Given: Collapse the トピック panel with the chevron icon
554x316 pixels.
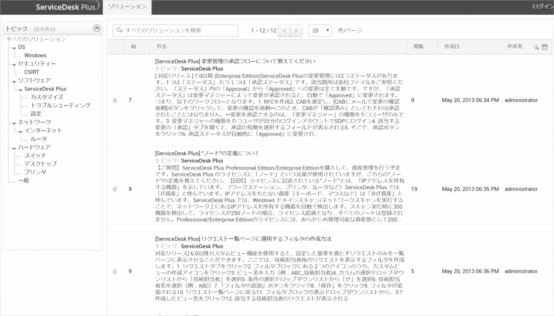Looking at the screenshot, I should [96, 28].
